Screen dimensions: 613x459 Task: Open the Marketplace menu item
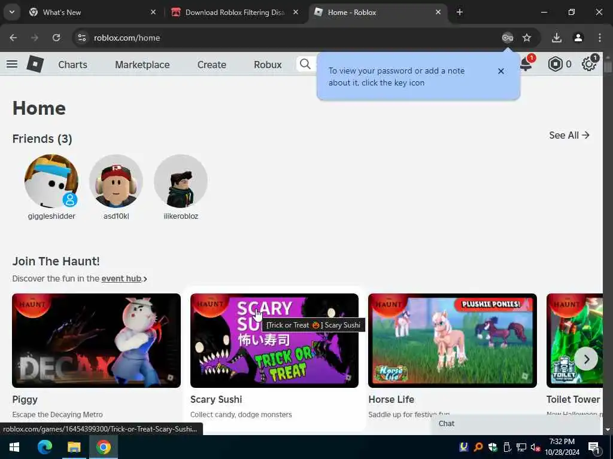[142, 65]
